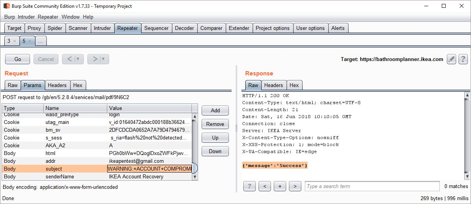This screenshot has width=471, height=204.
Task: Click the {"message":"Success"} response text
Action: click(275, 166)
